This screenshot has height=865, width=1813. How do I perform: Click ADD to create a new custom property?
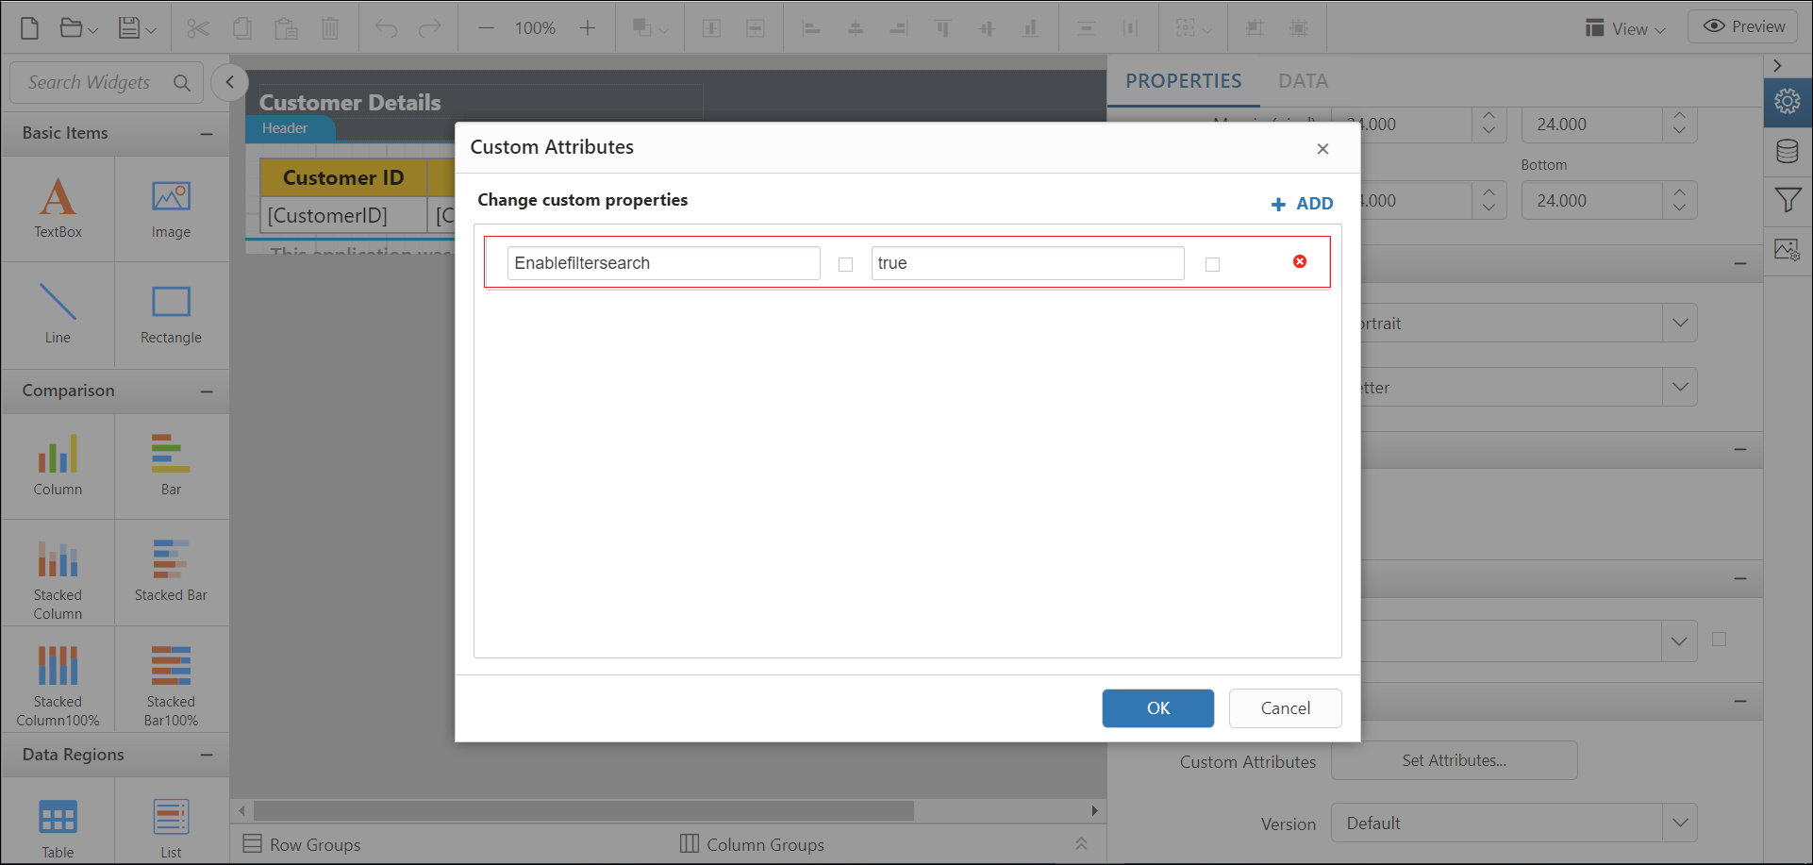1302,203
